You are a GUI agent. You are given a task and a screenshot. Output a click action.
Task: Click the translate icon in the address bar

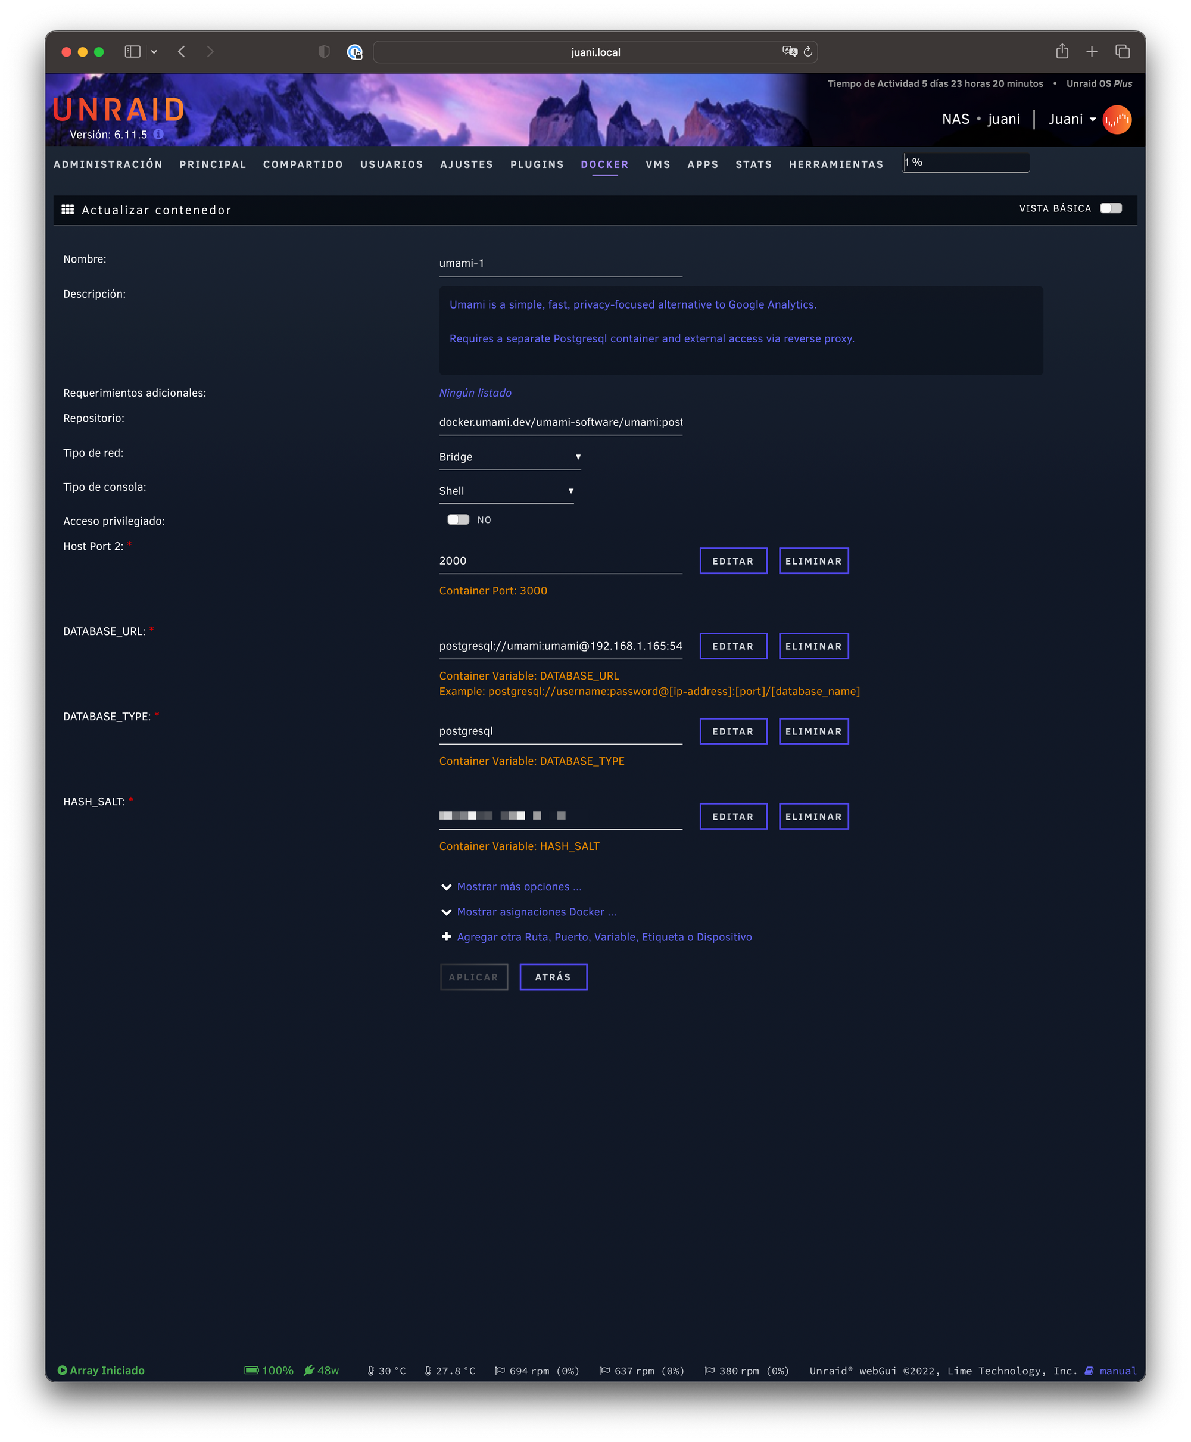[x=790, y=51]
